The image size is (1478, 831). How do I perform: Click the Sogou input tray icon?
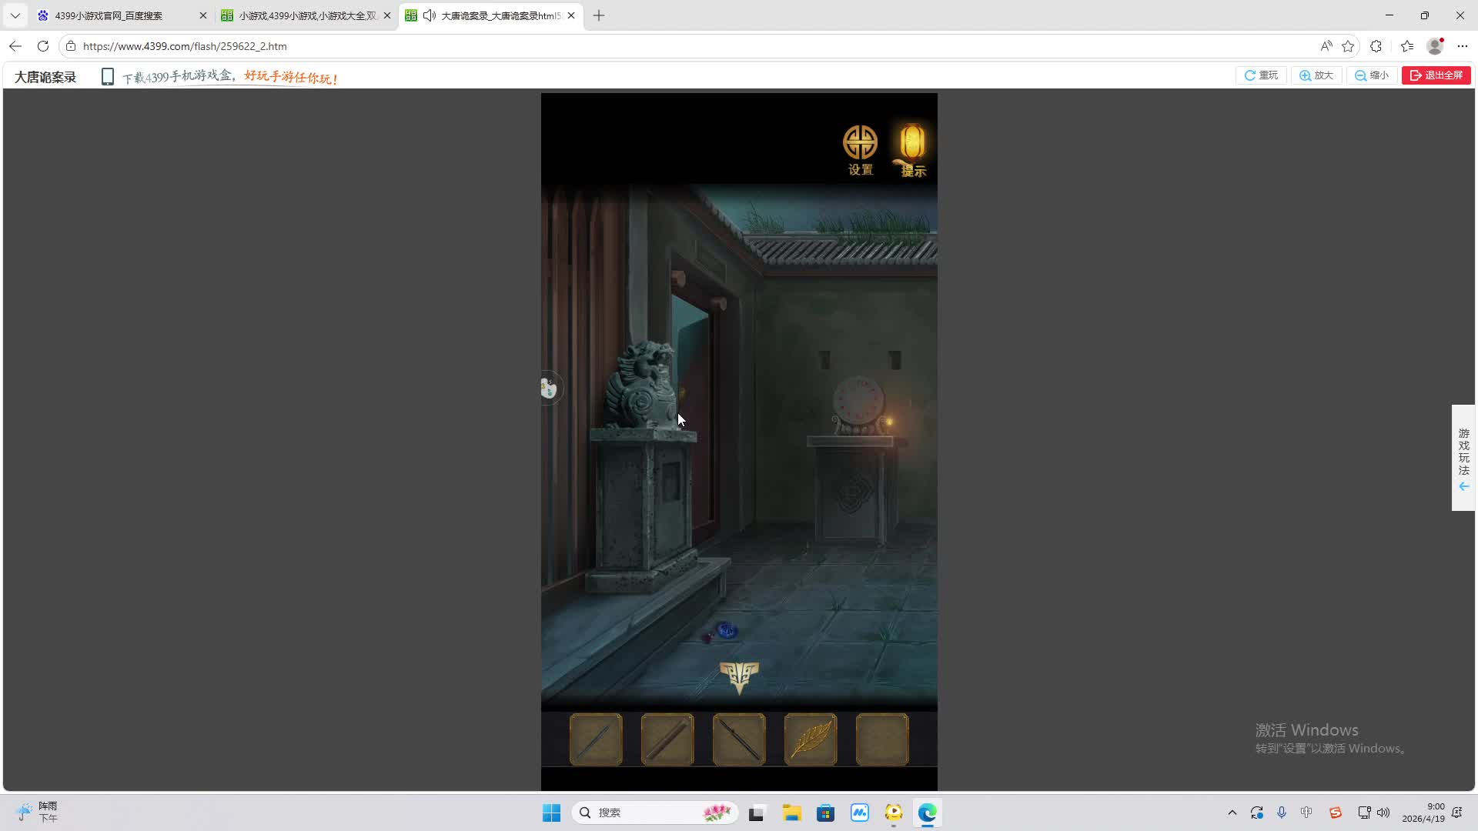click(1335, 813)
